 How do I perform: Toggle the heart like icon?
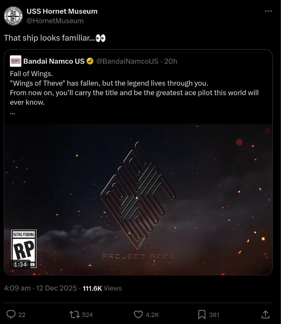click(x=138, y=314)
